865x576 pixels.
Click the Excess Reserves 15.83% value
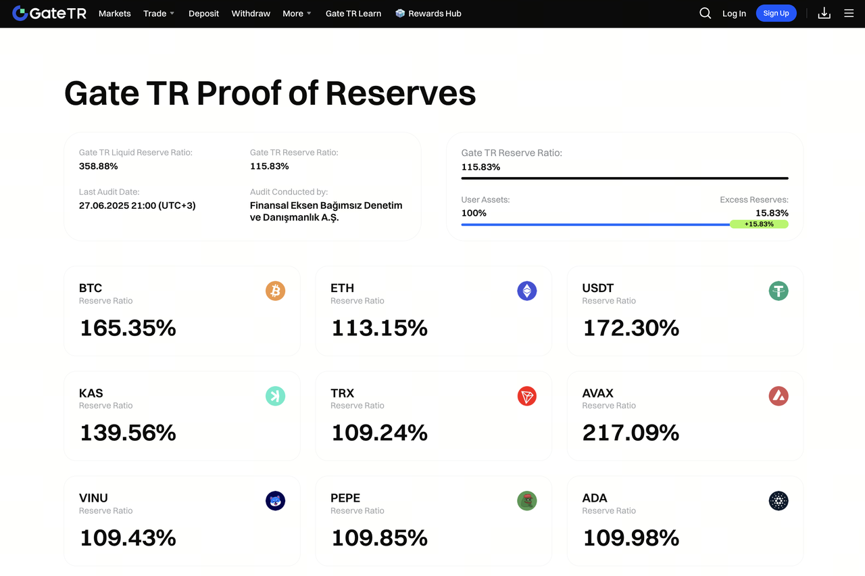772,213
